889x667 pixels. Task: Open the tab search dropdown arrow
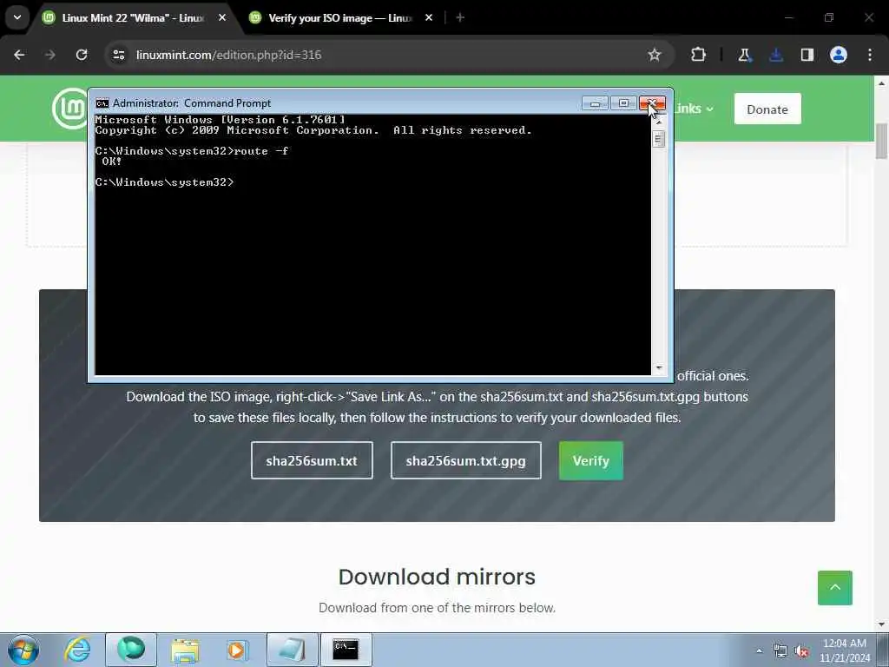point(17,17)
